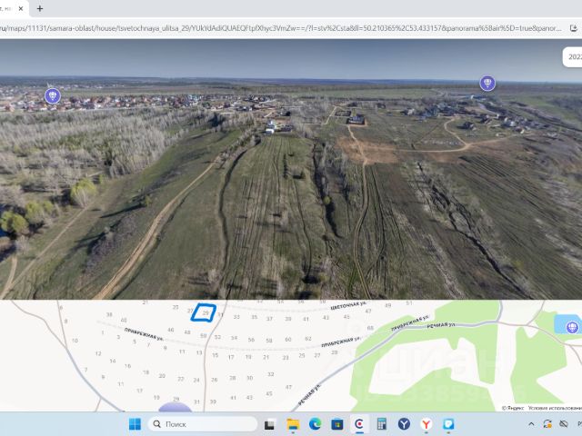Screen dimensions: 582x436
Task: Open File Explorer from the taskbar
Action: coord(293,424)
